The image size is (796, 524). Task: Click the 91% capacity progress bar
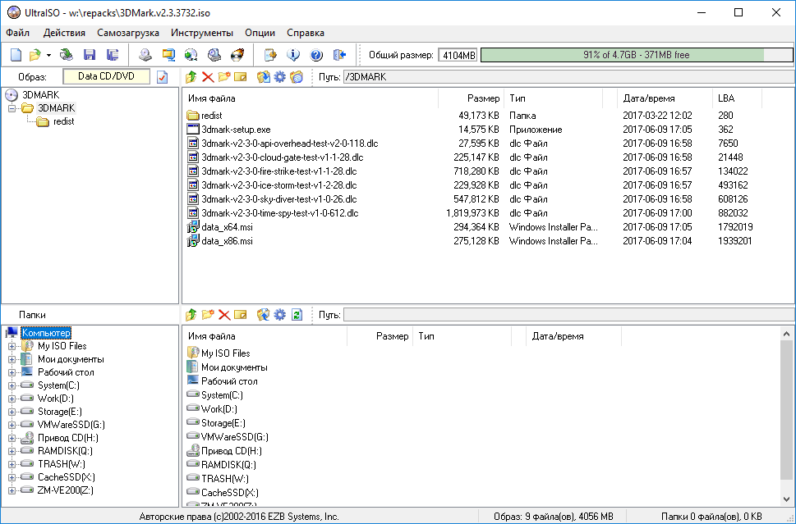coord(637,55)
